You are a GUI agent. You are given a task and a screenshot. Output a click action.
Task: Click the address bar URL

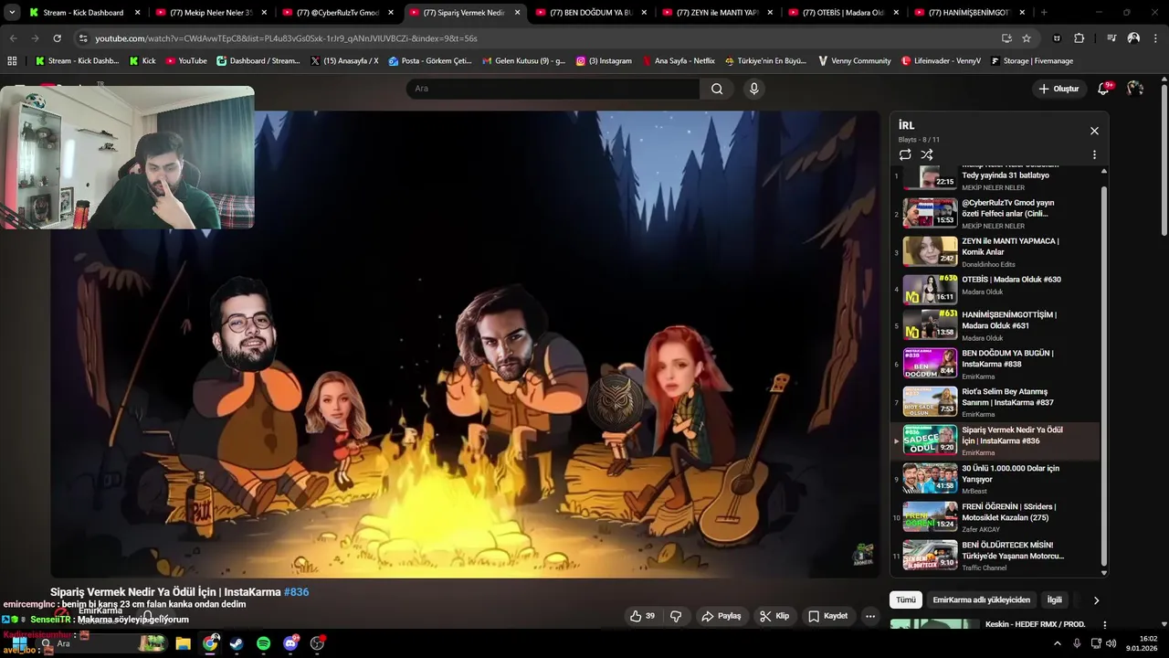[x=286, y=38]
